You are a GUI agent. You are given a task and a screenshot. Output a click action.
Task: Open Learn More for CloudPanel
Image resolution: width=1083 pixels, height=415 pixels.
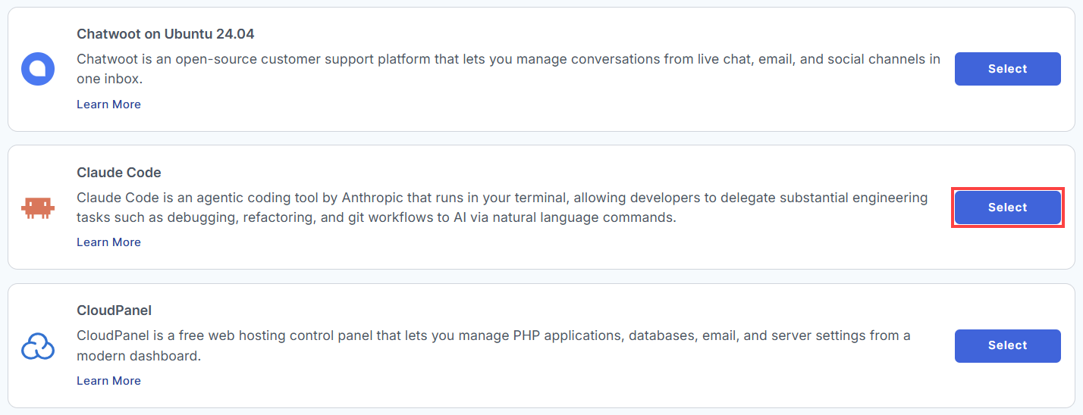click(x=108, y=381)
